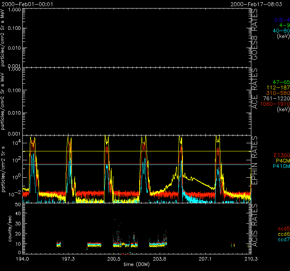
Task: Select the green 4-9 keV legend entry
Action: 284,25
